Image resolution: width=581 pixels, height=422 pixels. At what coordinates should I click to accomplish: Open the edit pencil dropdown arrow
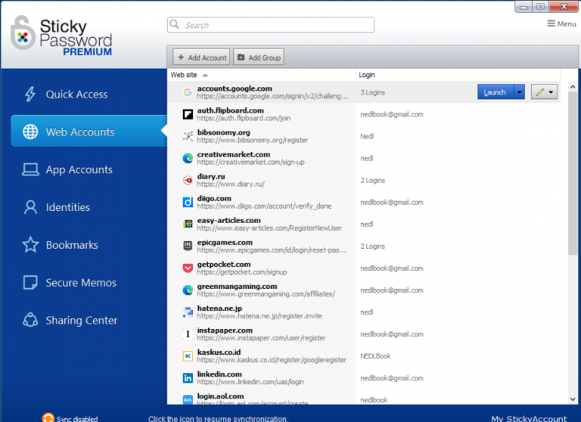(x=551, y=92)
